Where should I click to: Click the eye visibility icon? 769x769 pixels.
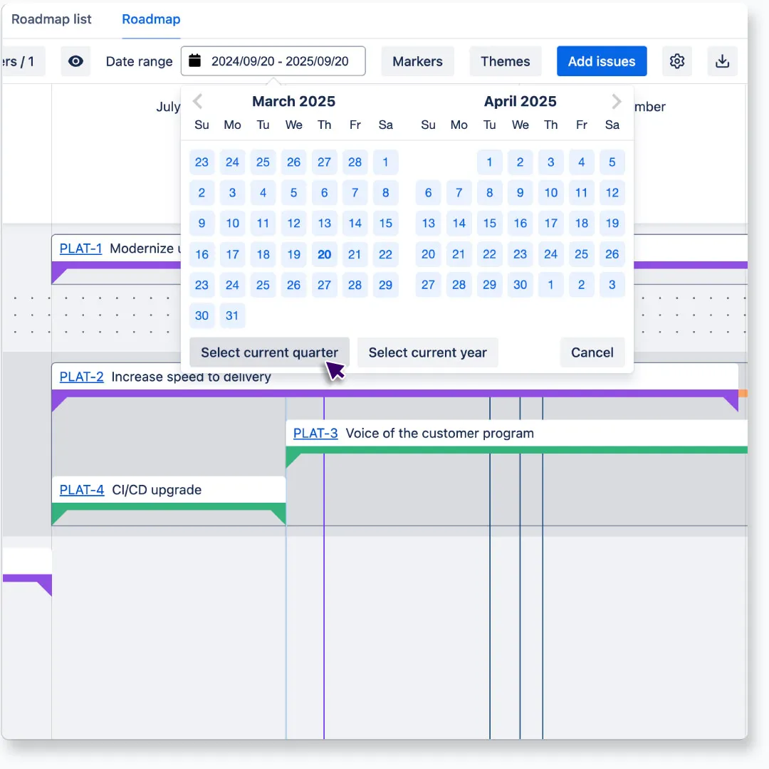75,61
